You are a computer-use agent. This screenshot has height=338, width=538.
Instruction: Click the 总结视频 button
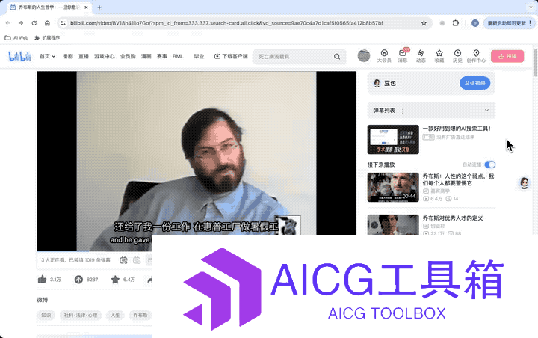coord(475,83)
